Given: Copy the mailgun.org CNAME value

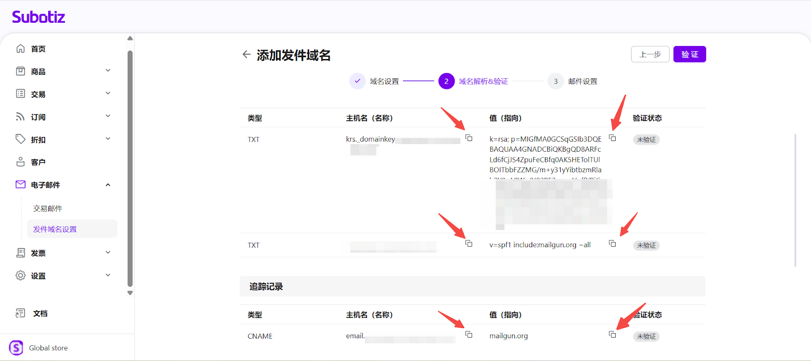Looking at the screenshot, I should (x=612, y=335).
